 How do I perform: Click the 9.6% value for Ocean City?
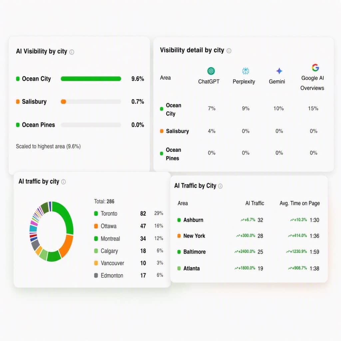pos(138,79)
